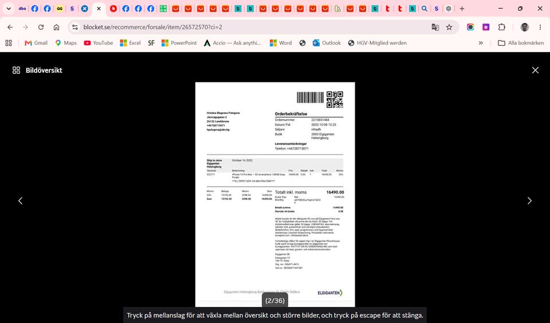
Task: Go forward in browser history
Action: 25,27
